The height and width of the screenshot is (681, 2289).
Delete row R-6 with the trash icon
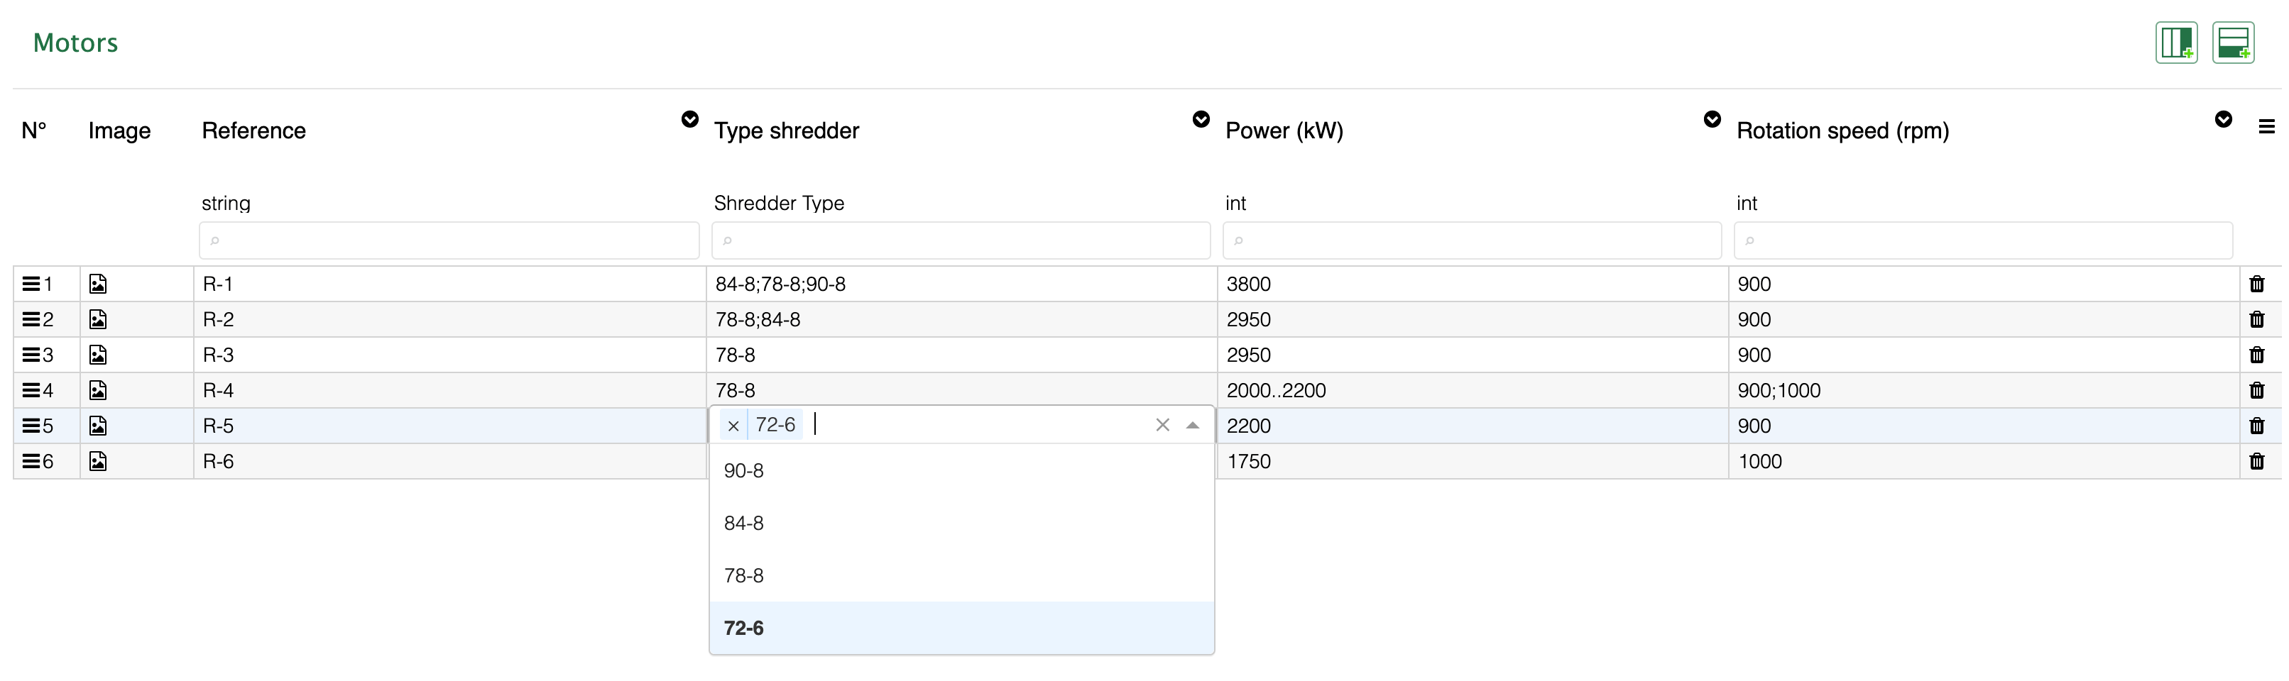(2257, 461)
